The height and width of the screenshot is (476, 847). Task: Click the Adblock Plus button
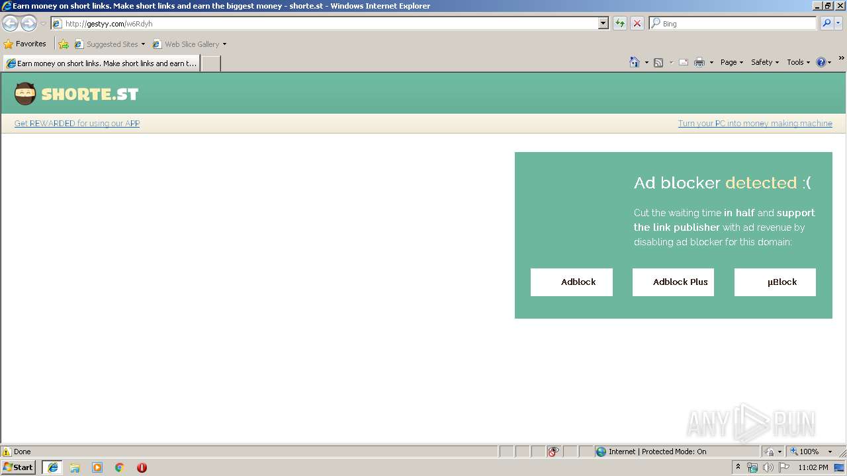tap(673, 282)
